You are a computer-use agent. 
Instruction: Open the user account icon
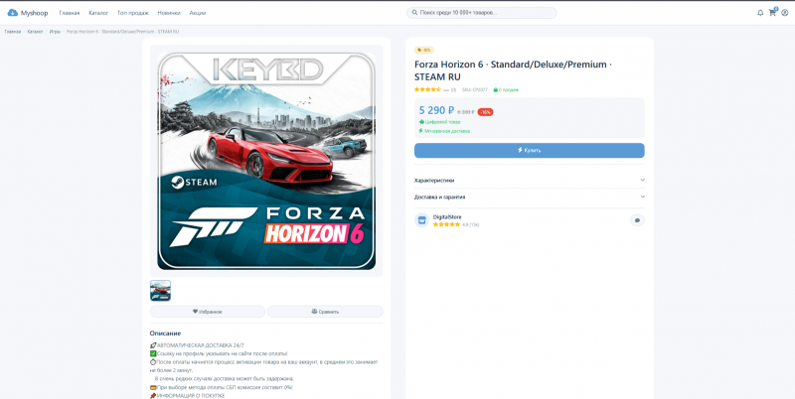(785, 13)
